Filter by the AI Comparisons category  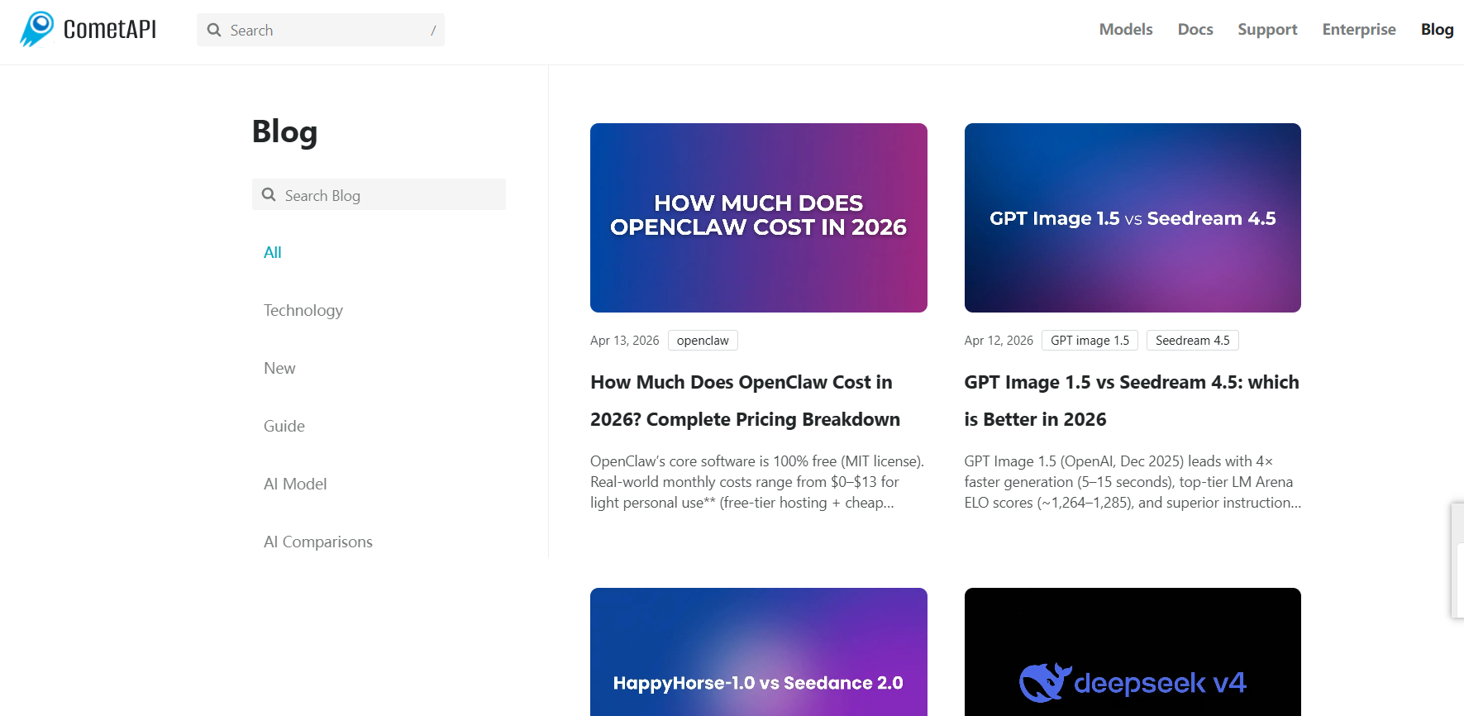click(318, 542)
